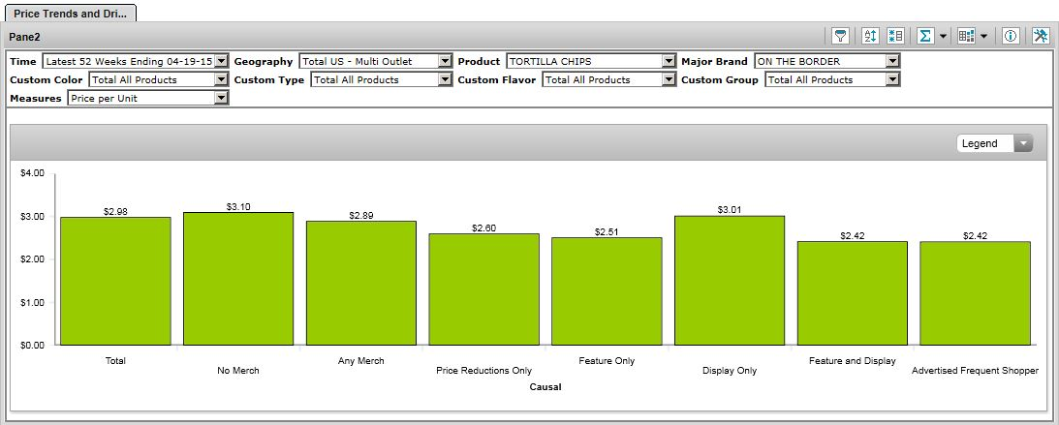Open the Major Brand dropdown
The image size is (1059, 425).
(892, 61)
